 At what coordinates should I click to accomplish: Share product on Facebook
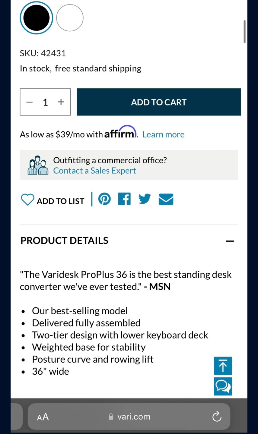(x=124, y=199)
